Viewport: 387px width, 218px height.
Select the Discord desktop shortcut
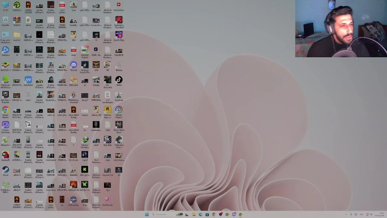point(73,66)
